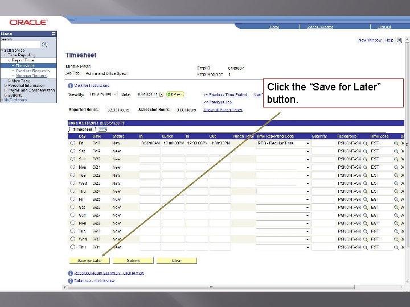Open Time Reporting Code dropdown for Thu 3/31

click(x=307, y=247)
